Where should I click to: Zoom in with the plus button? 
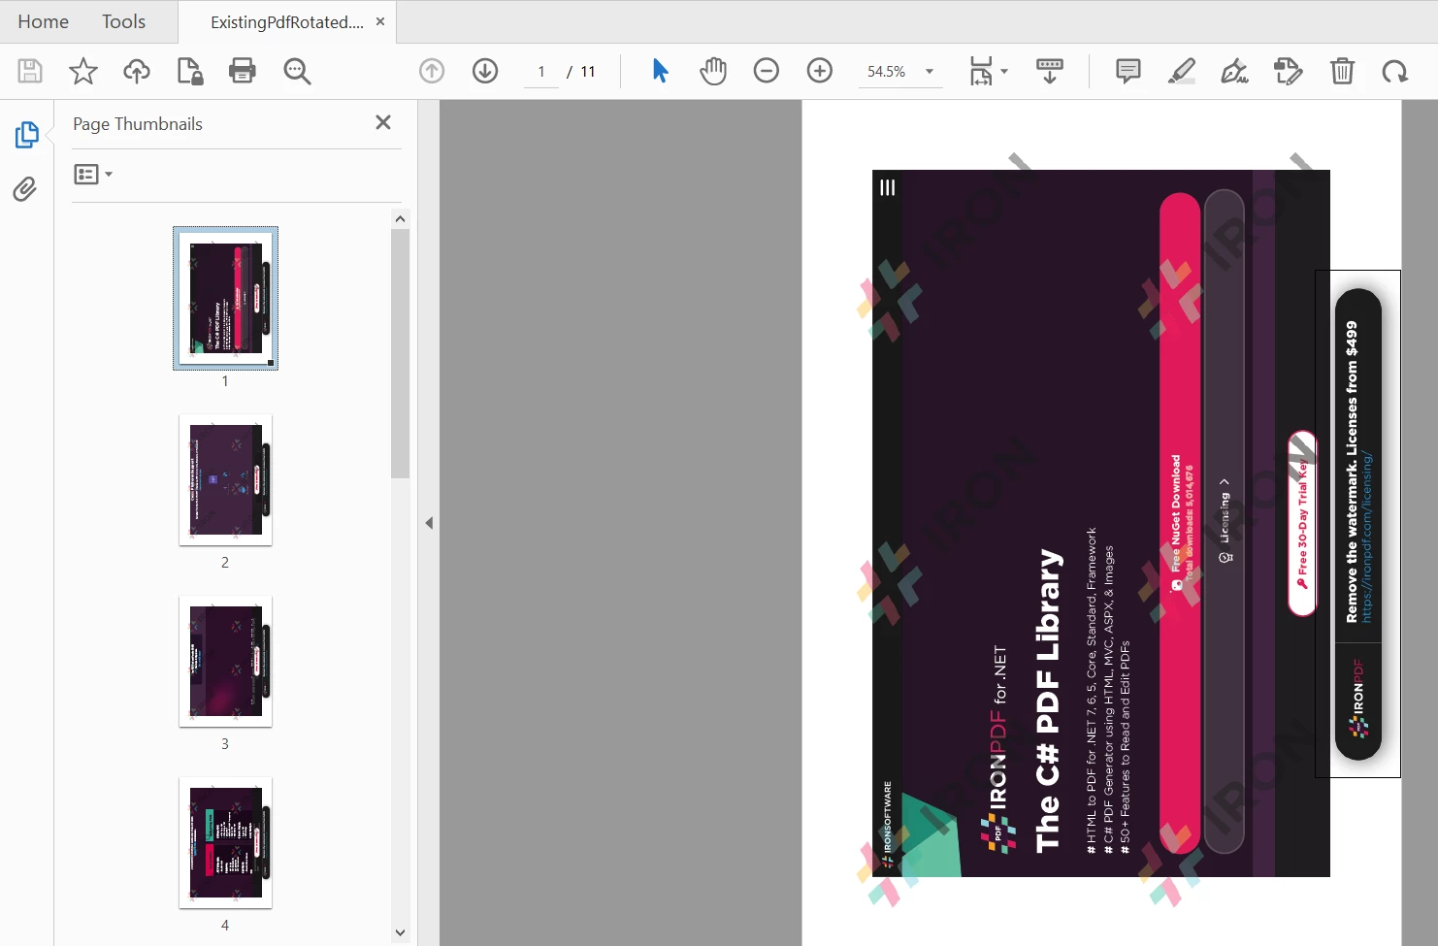(x=820, y=71)
